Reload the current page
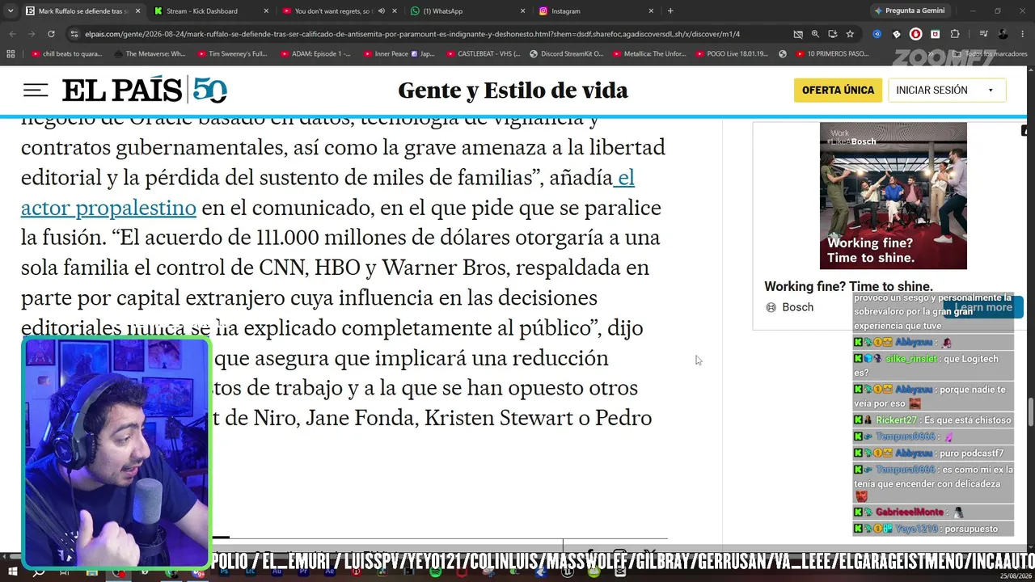The image size is (1035, 582). tap(51, 34)
